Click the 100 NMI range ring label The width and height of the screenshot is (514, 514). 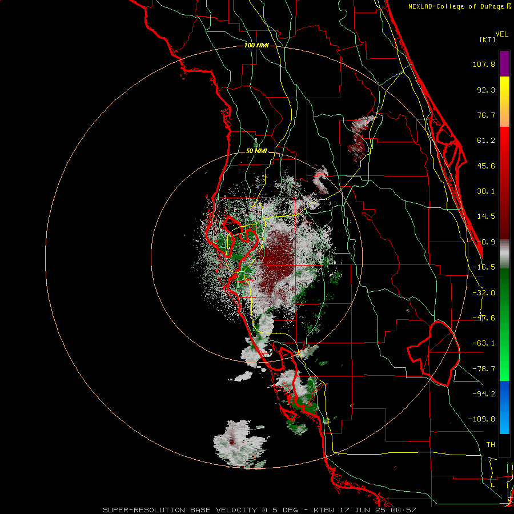point(256,45)
